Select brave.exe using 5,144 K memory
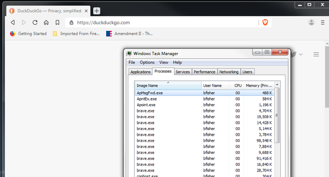Image resolution: width=329 pixels, height=177 pixels. click(204, 128)
